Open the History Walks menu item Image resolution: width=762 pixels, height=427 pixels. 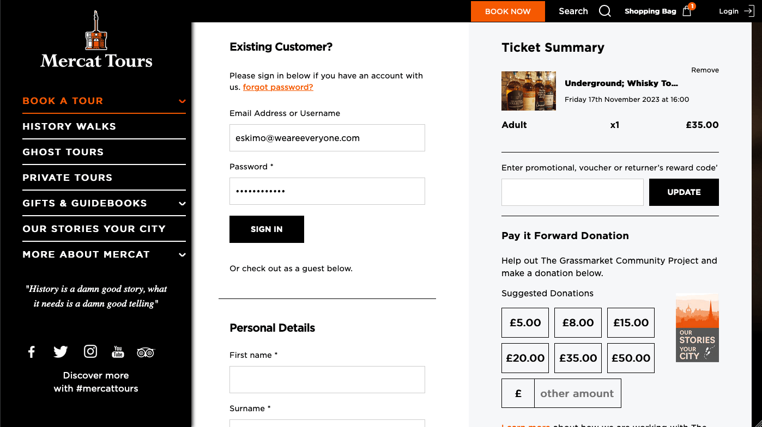point(69,126)
